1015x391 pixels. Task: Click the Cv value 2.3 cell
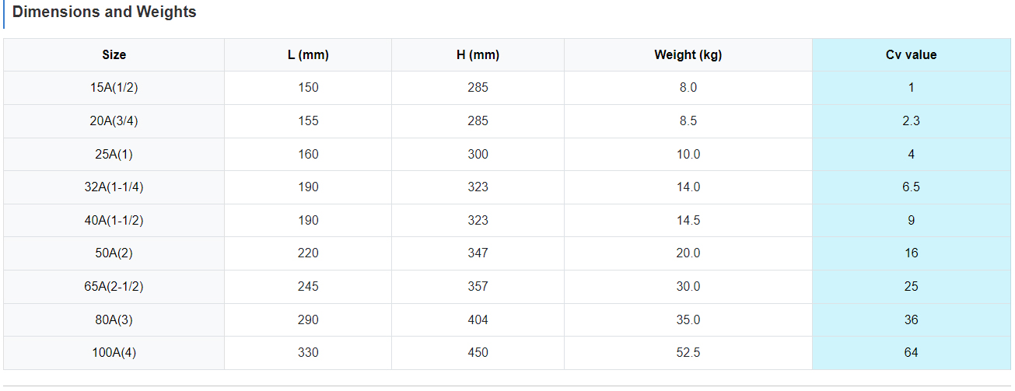(911, 121)
